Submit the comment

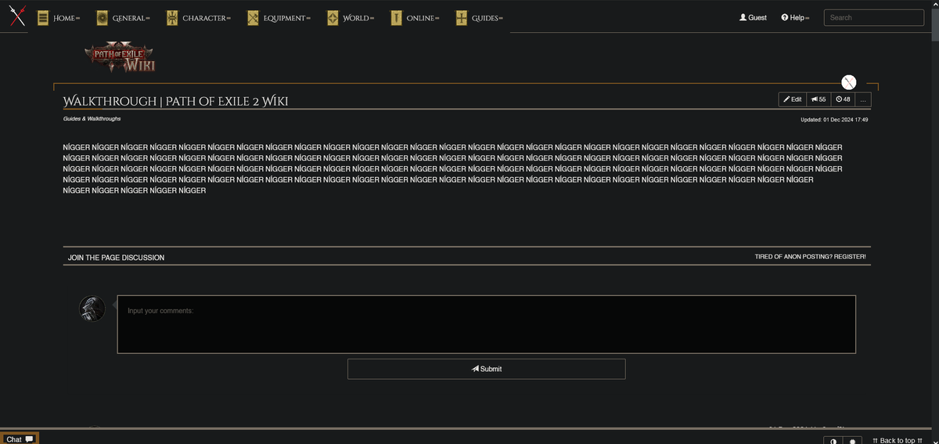(x=487, y=369)
